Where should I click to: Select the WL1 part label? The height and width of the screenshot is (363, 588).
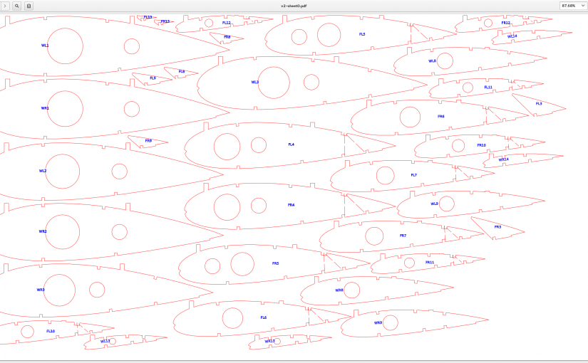coord(45,45)
